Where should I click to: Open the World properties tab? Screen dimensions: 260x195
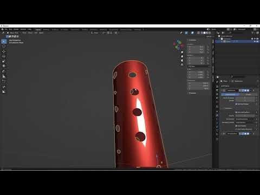coord(217,102)
